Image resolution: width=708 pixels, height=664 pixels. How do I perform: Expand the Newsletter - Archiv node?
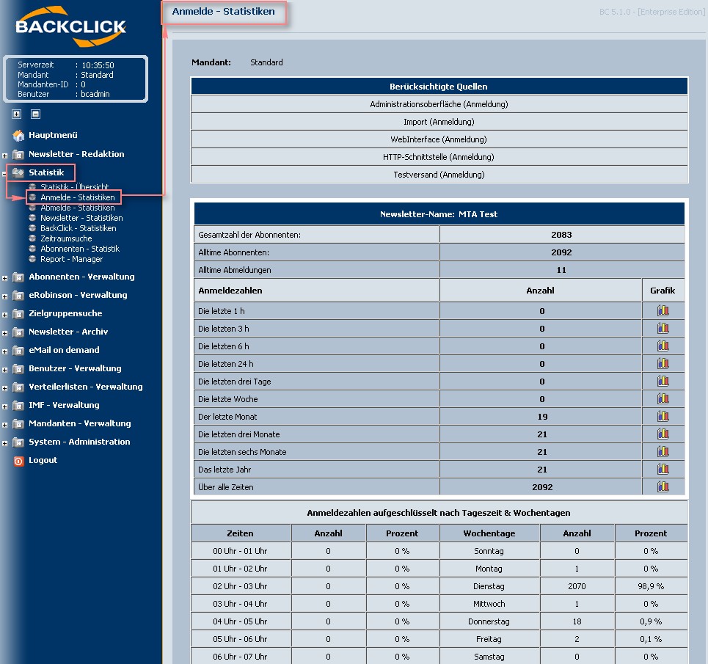click(x=4, y=333)
